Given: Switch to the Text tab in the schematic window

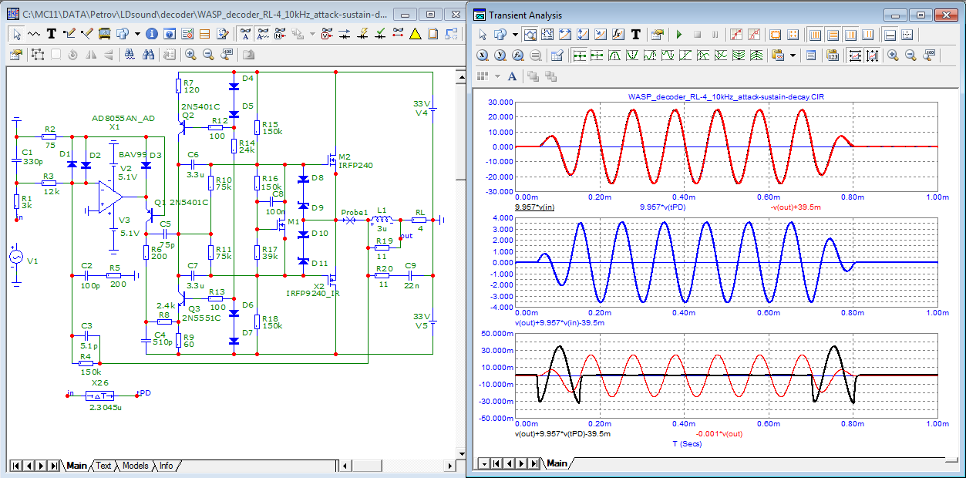Looking at the screenshot, I should pyautogui.click(x=103, y=466).
